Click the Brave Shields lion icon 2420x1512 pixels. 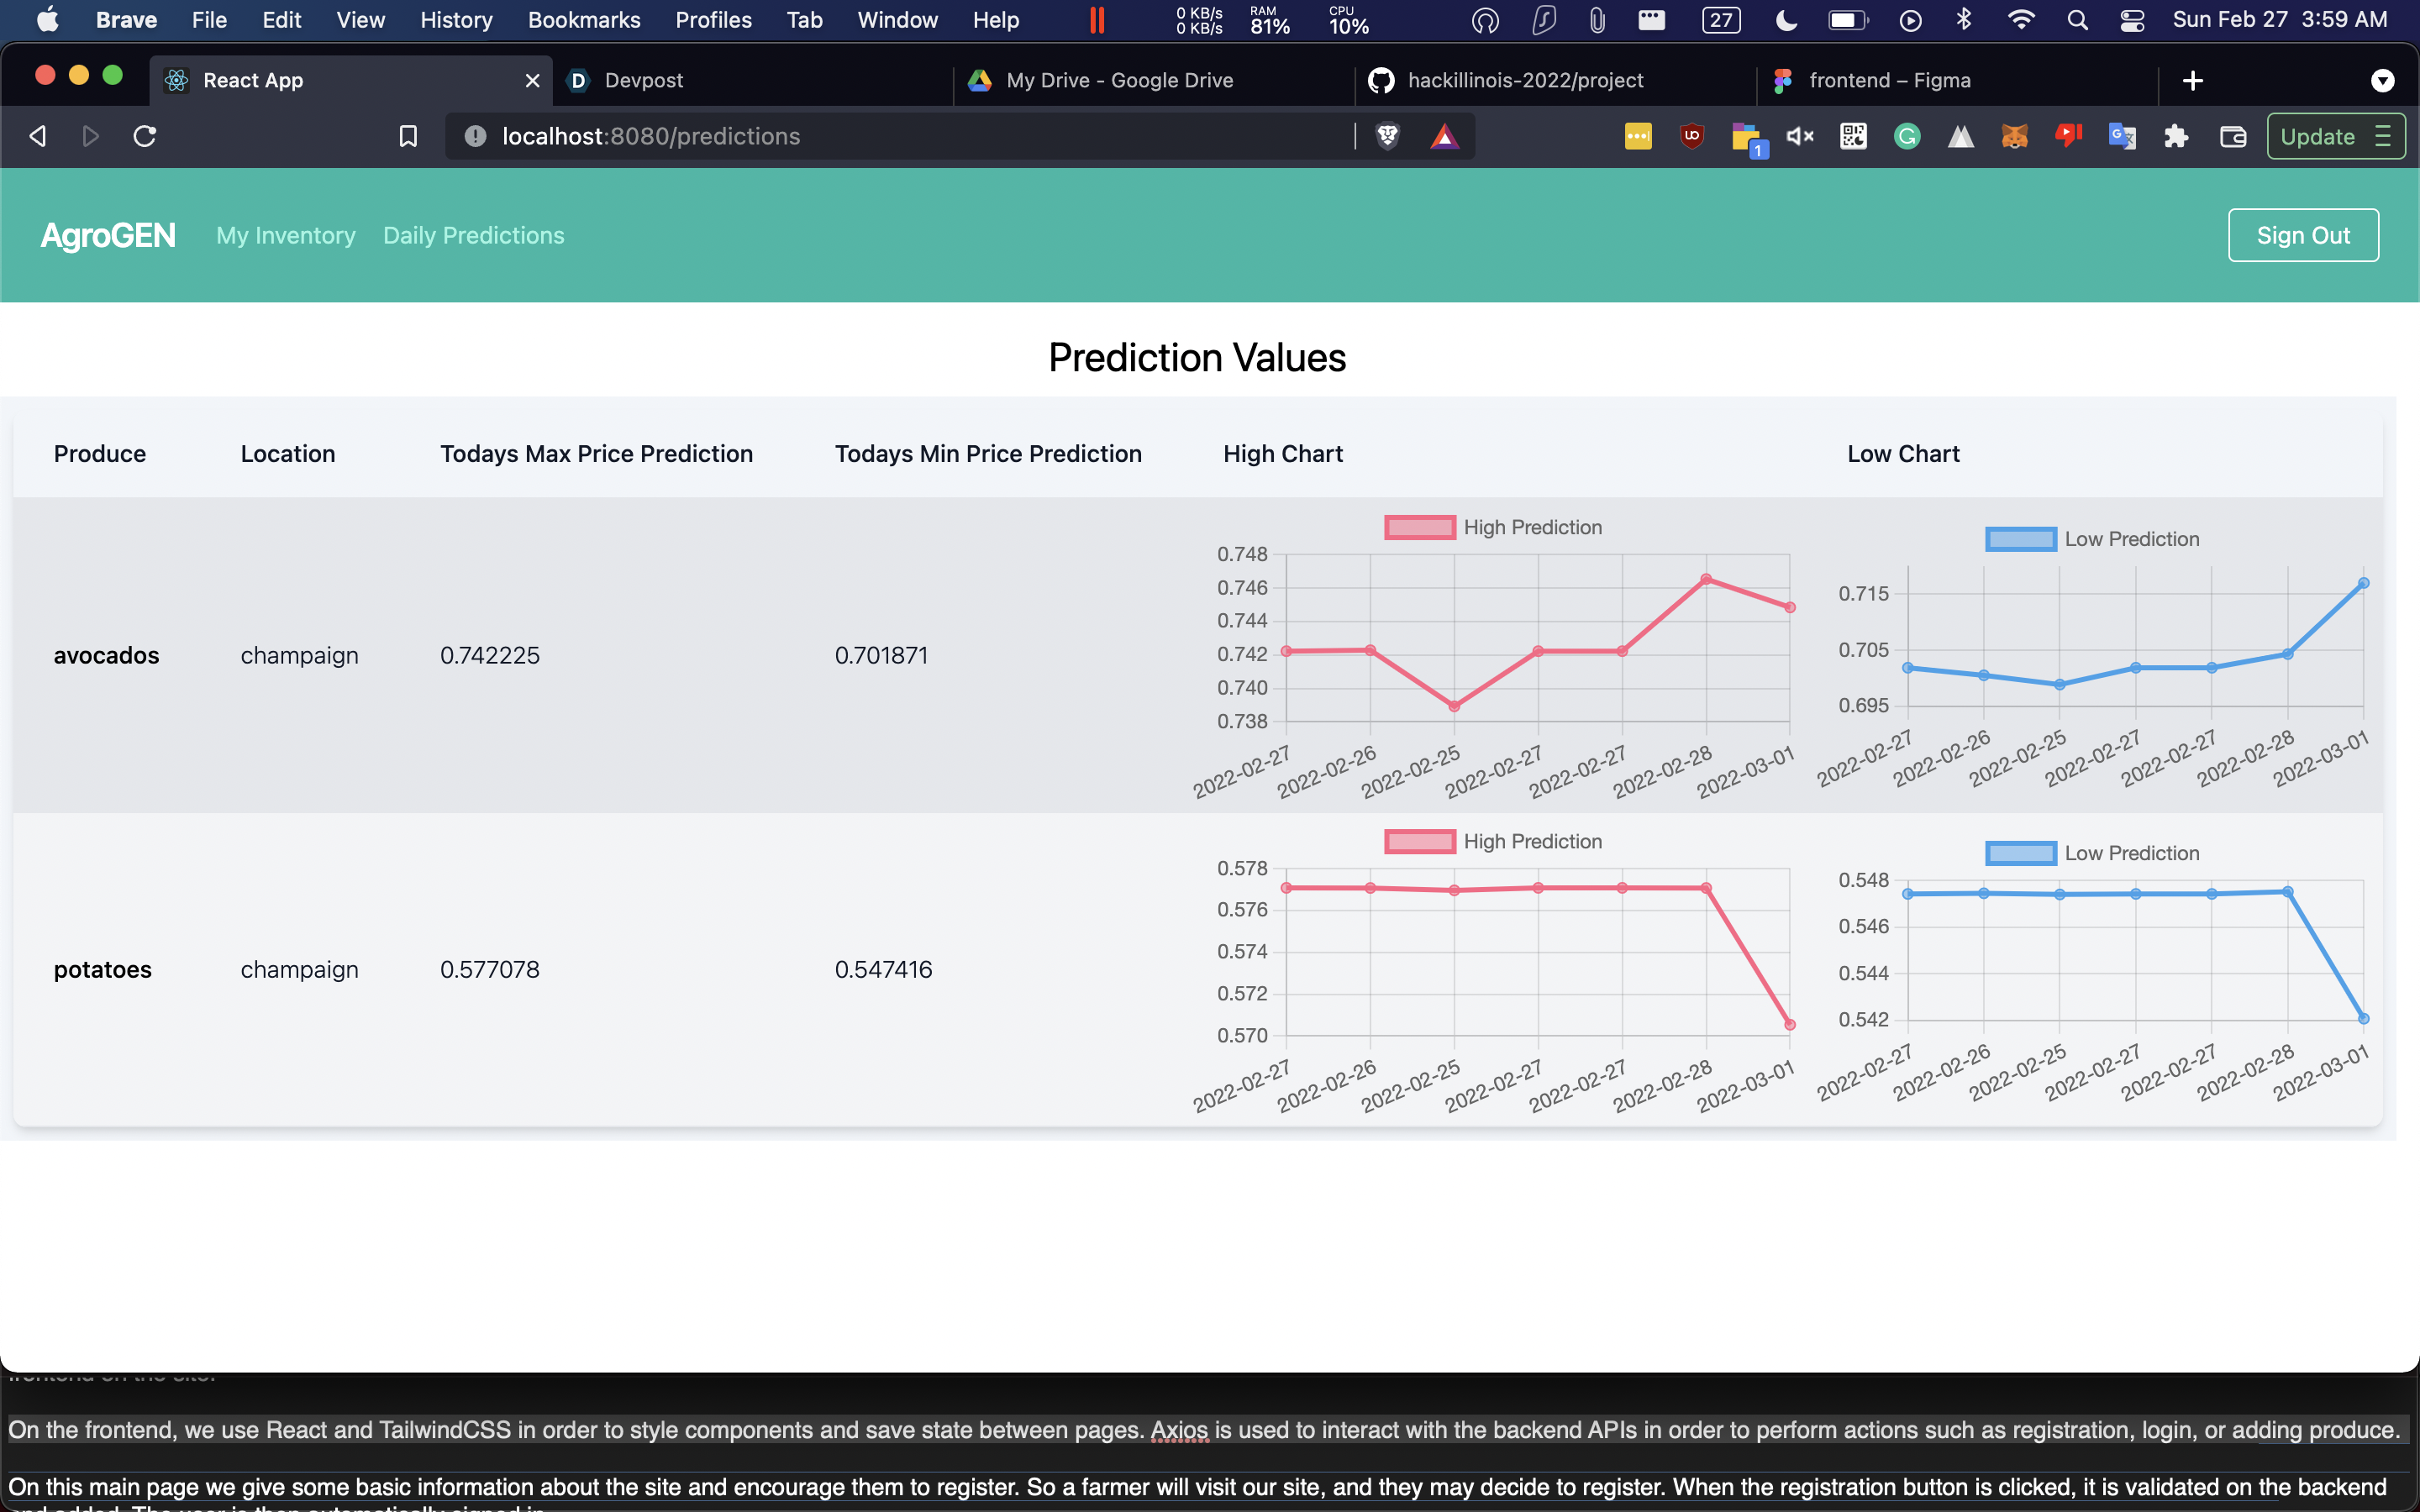point(1387,136)
